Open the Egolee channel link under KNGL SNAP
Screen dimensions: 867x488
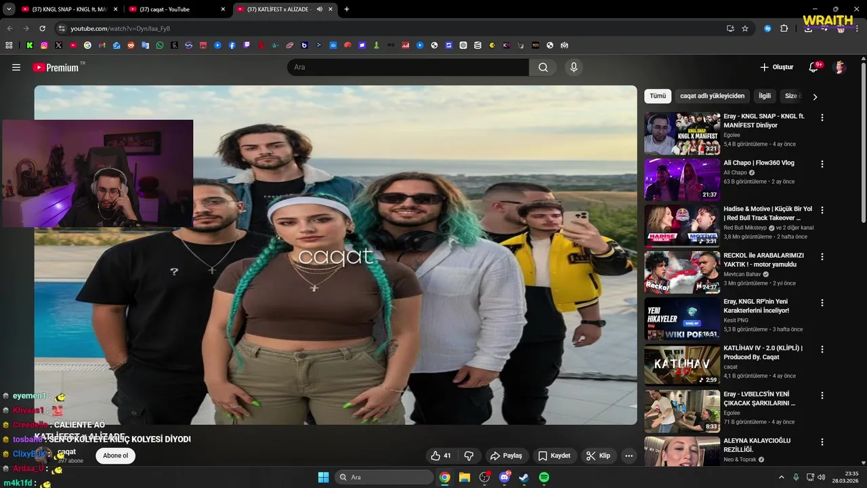732,135
